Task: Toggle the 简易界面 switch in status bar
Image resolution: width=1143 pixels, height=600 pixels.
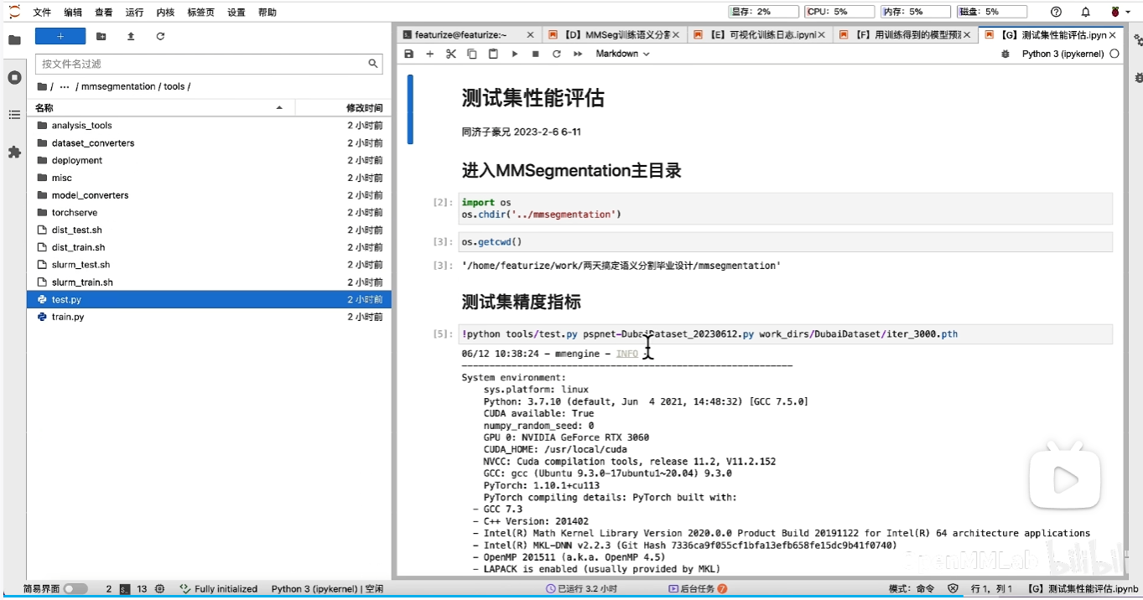Action: [x=74, y=589]
